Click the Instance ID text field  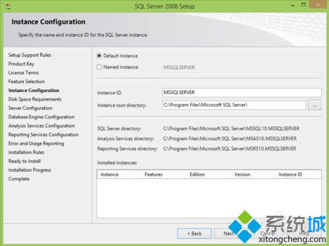coord(242,93)
